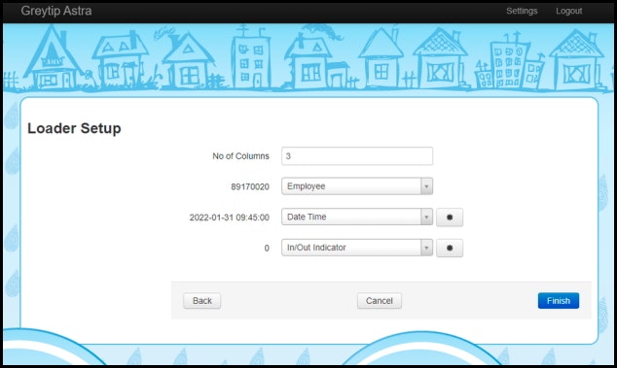Click the sample timestamp 2022-01-31 09:45:00

(230, 217)
